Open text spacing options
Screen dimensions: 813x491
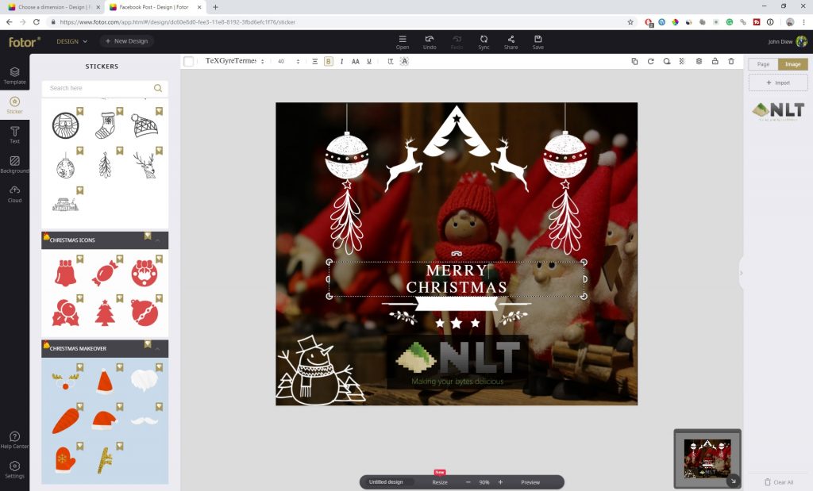[x=391, y=61]
